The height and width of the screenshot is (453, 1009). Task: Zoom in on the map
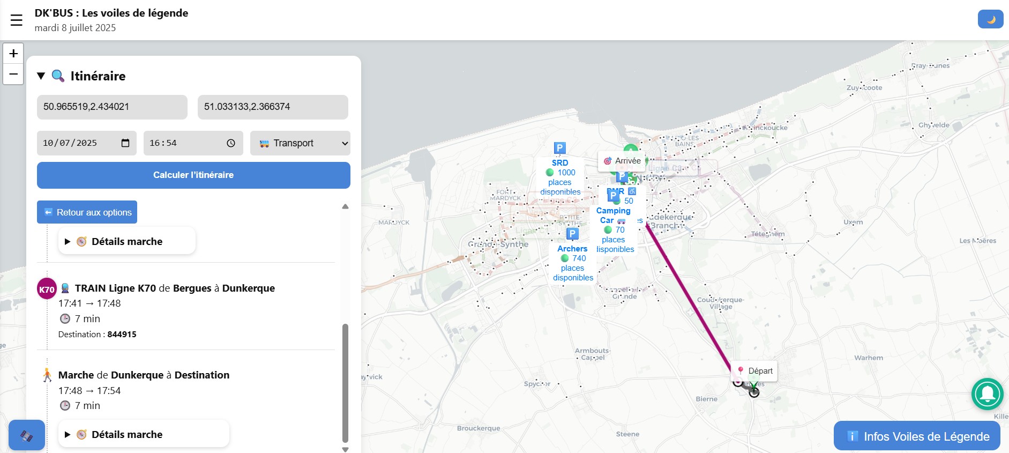click(13, 54)
